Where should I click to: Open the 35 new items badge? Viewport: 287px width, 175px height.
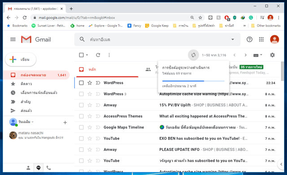coord(251,67)
